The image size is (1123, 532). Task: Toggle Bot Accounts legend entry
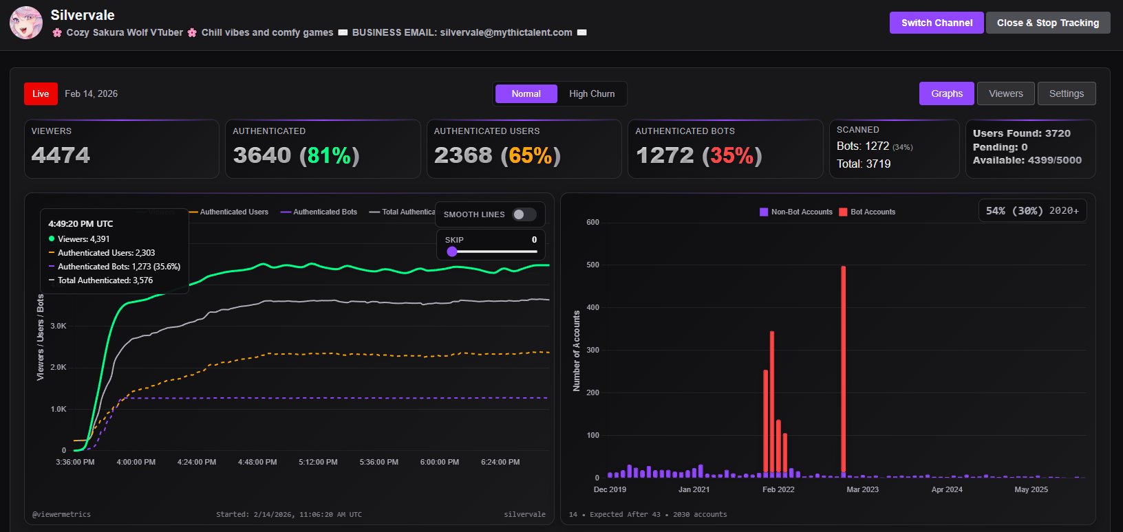pos(868,212)
